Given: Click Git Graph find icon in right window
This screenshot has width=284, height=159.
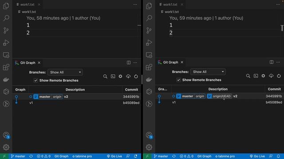Looking at the screenshot, I should [248, 76].
